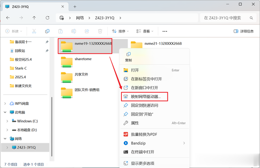260x168 pixels.
Task: Click the chevron after Z423-3Y1Q in address bar
Action: [120, 18]
